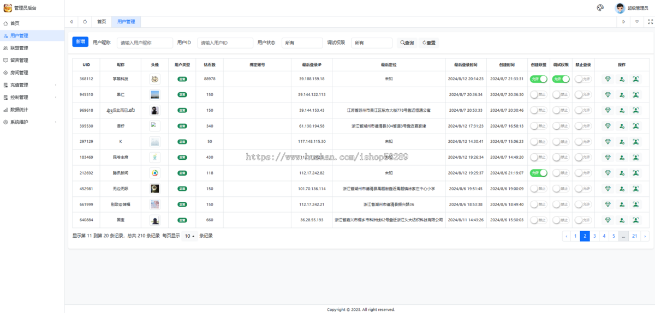Disable 调试权限 toggle for UID 368112
The height and width of the screenshot is (313, 655).
click(561, 79)
